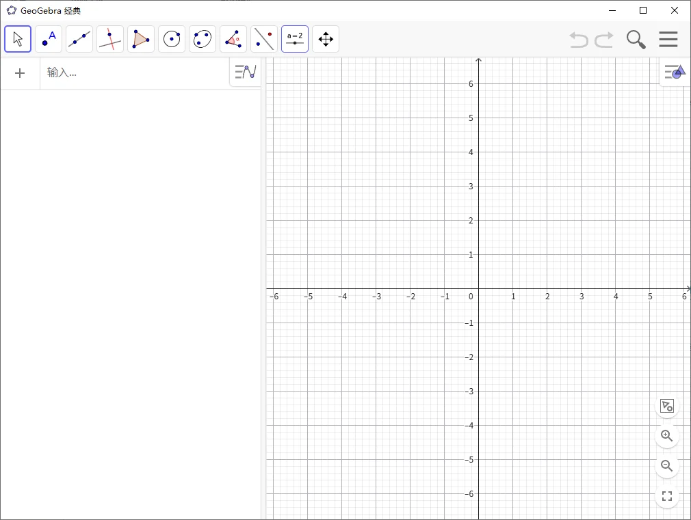The width and height of the screenshot is (691, 520).
Task: Click y-axis label 5
Action: pyautogui.click(x=471, y=118)
